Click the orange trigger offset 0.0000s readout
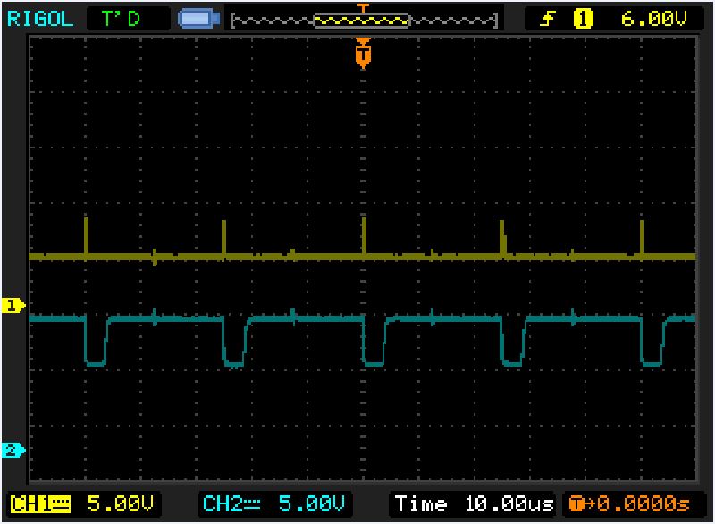Screen dimensions: 715x524 [x=629, y=504]
